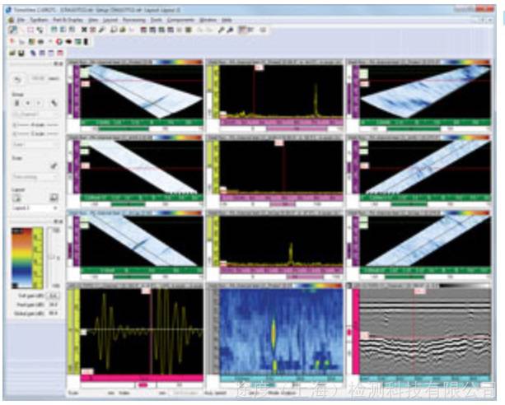Click the rainbow color palette bar in left panel
Image resolution: width=505 pixels, height=405 pixels.
tap(22, 258)
